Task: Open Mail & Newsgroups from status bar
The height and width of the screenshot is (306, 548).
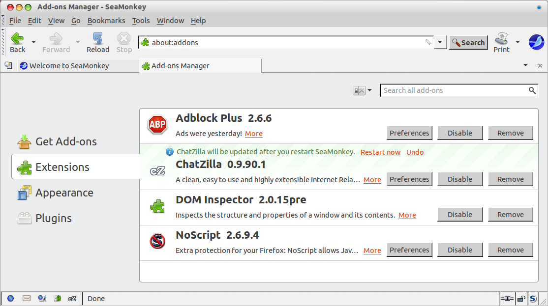Action: point(27,298)
